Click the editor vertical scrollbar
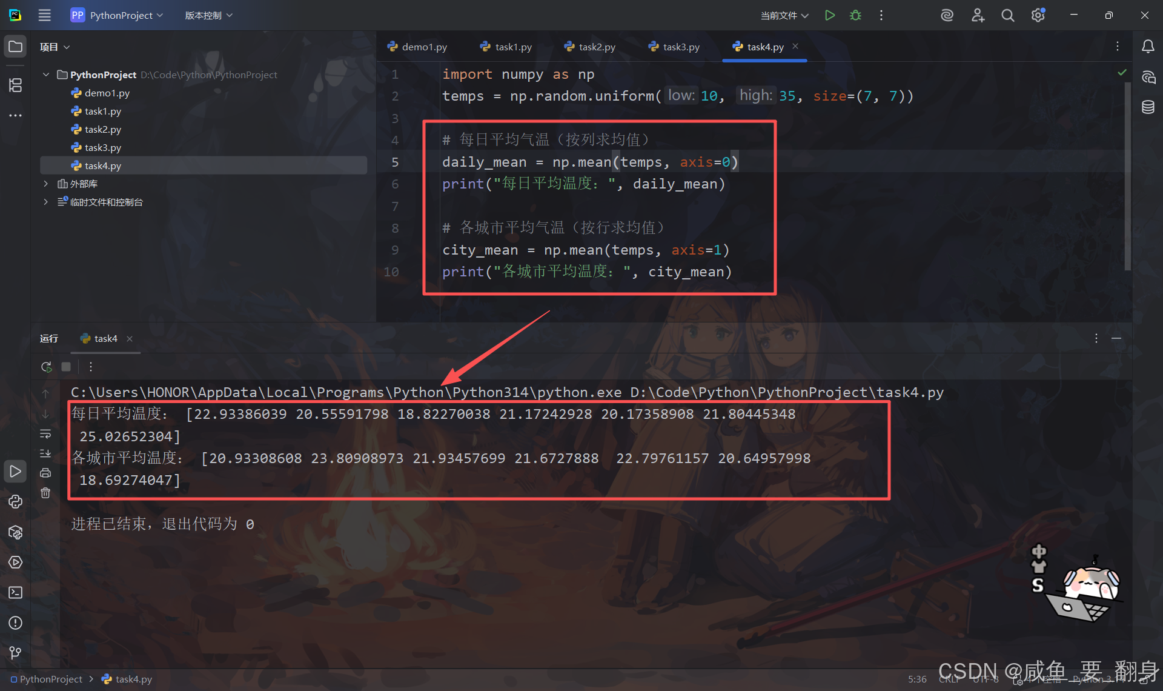This screenshot has height=691, width=1163. point(1127,176)
